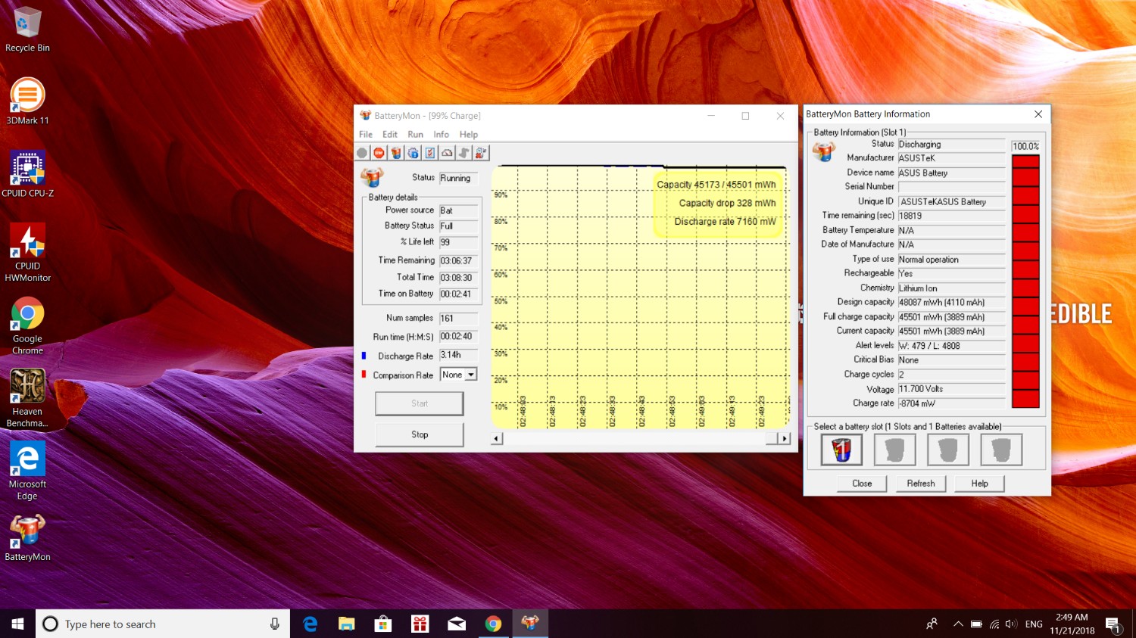Open the Action Center notifications icon
The height and width of the screenshot is (638, 1136).
(1113, 624)
